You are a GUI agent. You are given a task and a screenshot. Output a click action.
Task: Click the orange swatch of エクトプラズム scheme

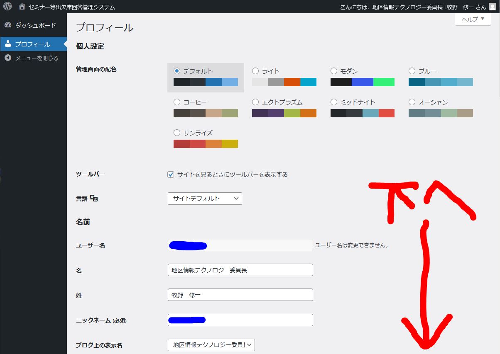pos(308,113)
